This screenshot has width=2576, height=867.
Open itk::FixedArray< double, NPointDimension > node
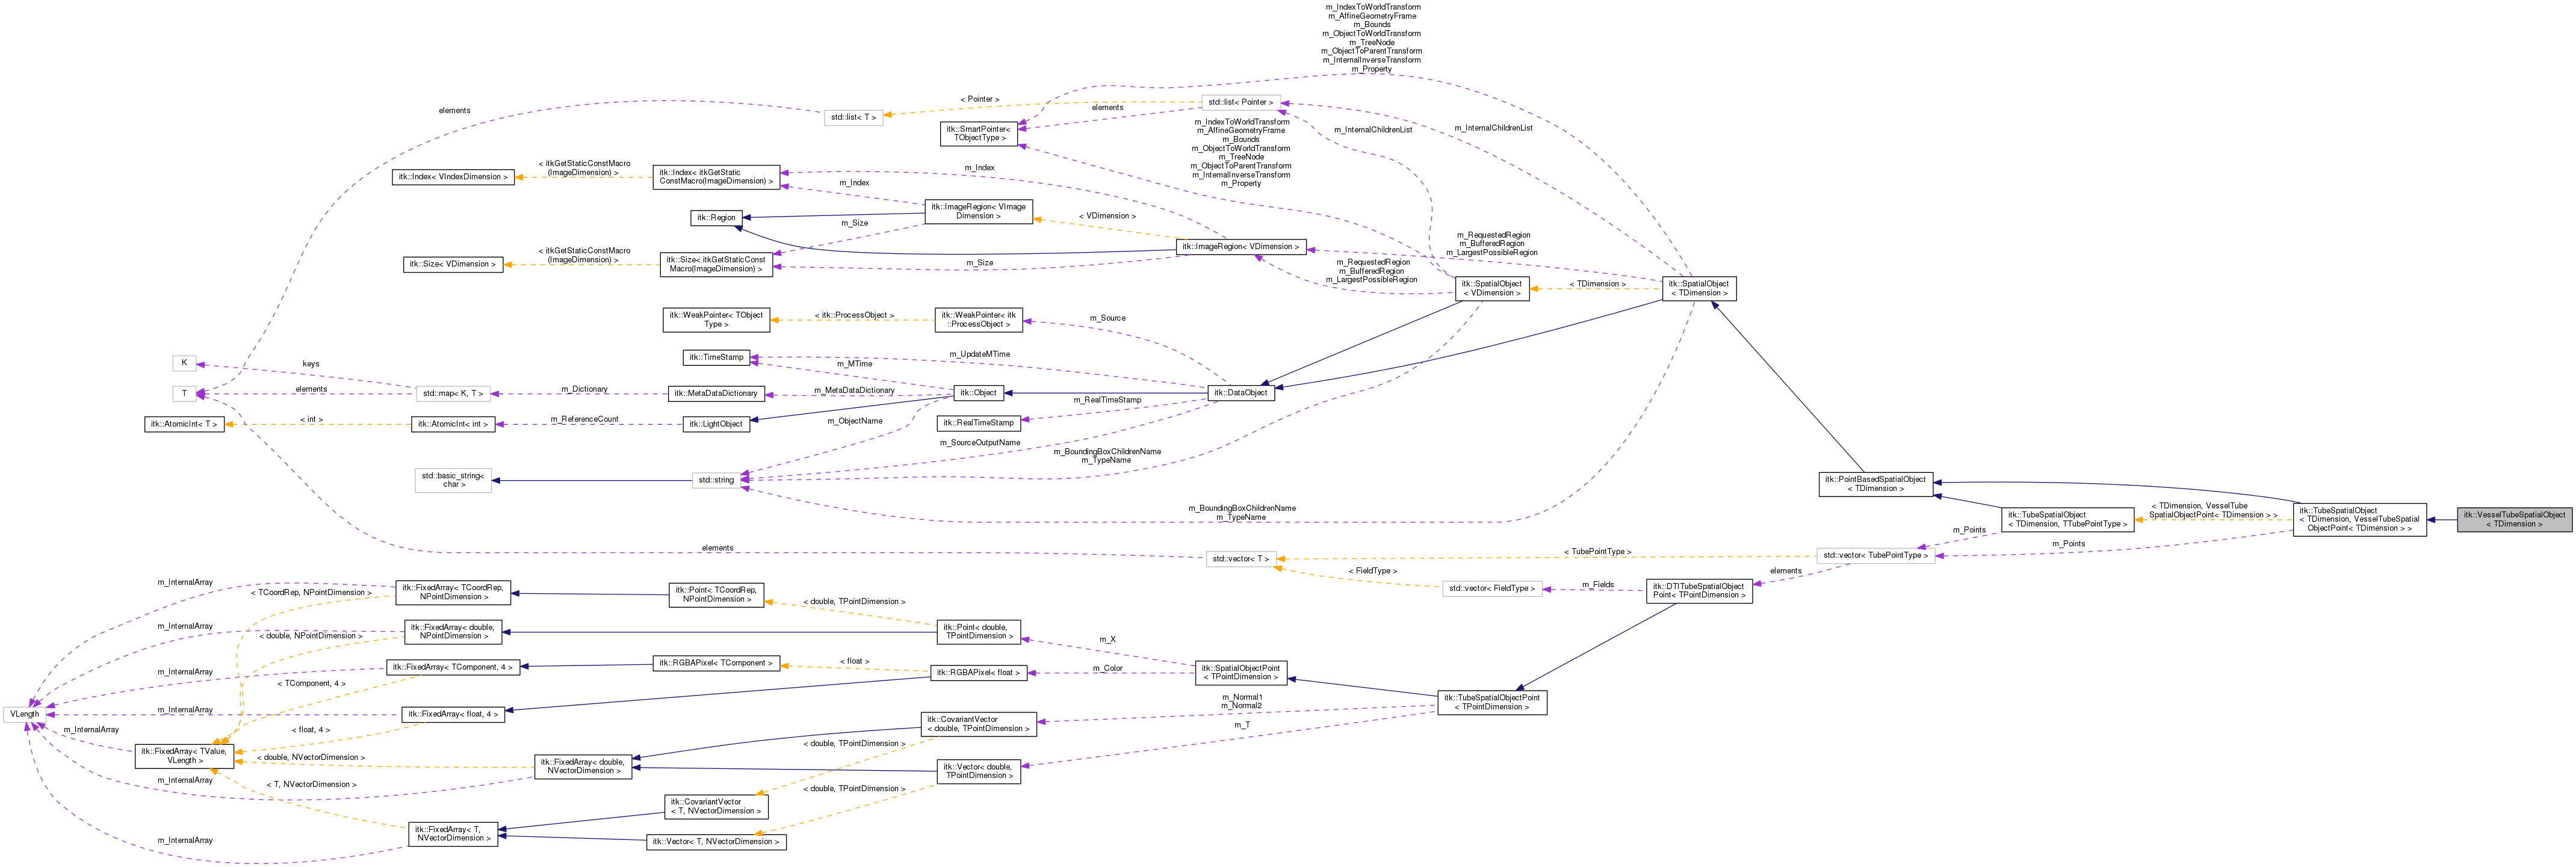point(453,632)
